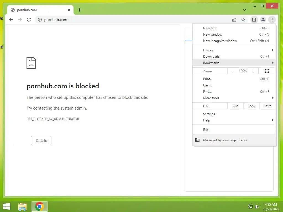Open Downloads from menu

point(234,56)
